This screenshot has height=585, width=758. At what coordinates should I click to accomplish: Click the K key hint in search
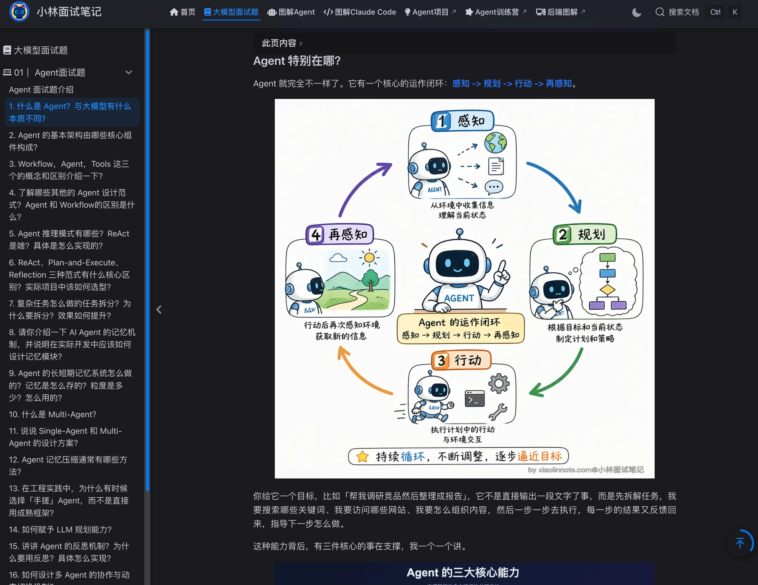(x=734, y=12)
